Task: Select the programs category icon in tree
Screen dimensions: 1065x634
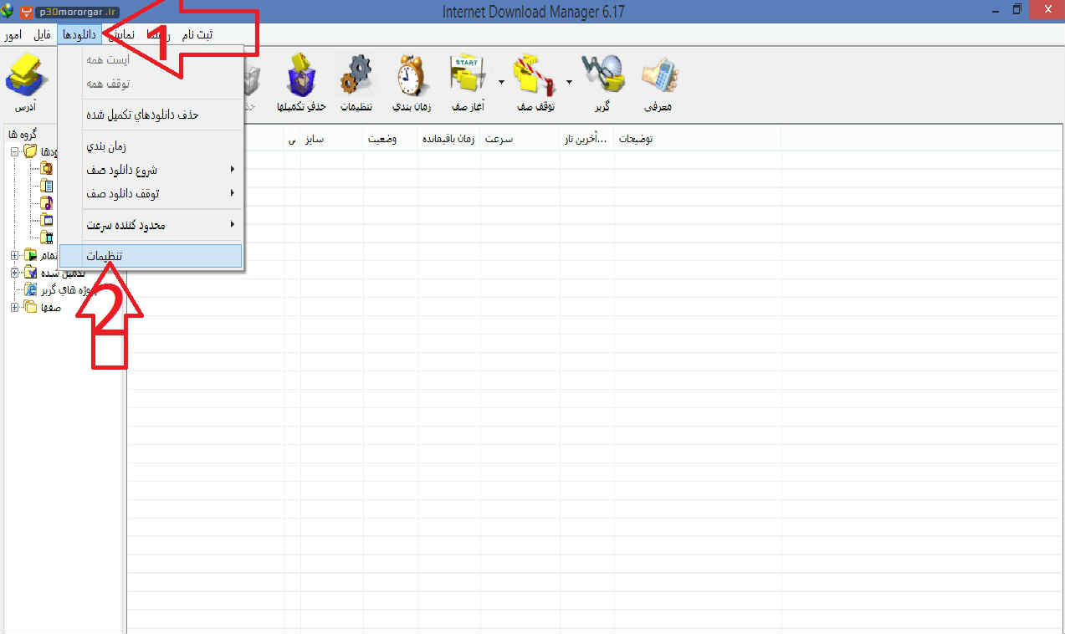Action: point(47,220)
